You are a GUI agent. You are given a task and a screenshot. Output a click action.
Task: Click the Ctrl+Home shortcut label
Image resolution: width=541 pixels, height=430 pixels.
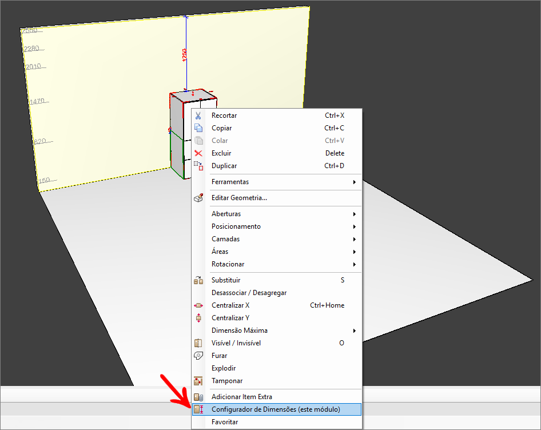327,305
